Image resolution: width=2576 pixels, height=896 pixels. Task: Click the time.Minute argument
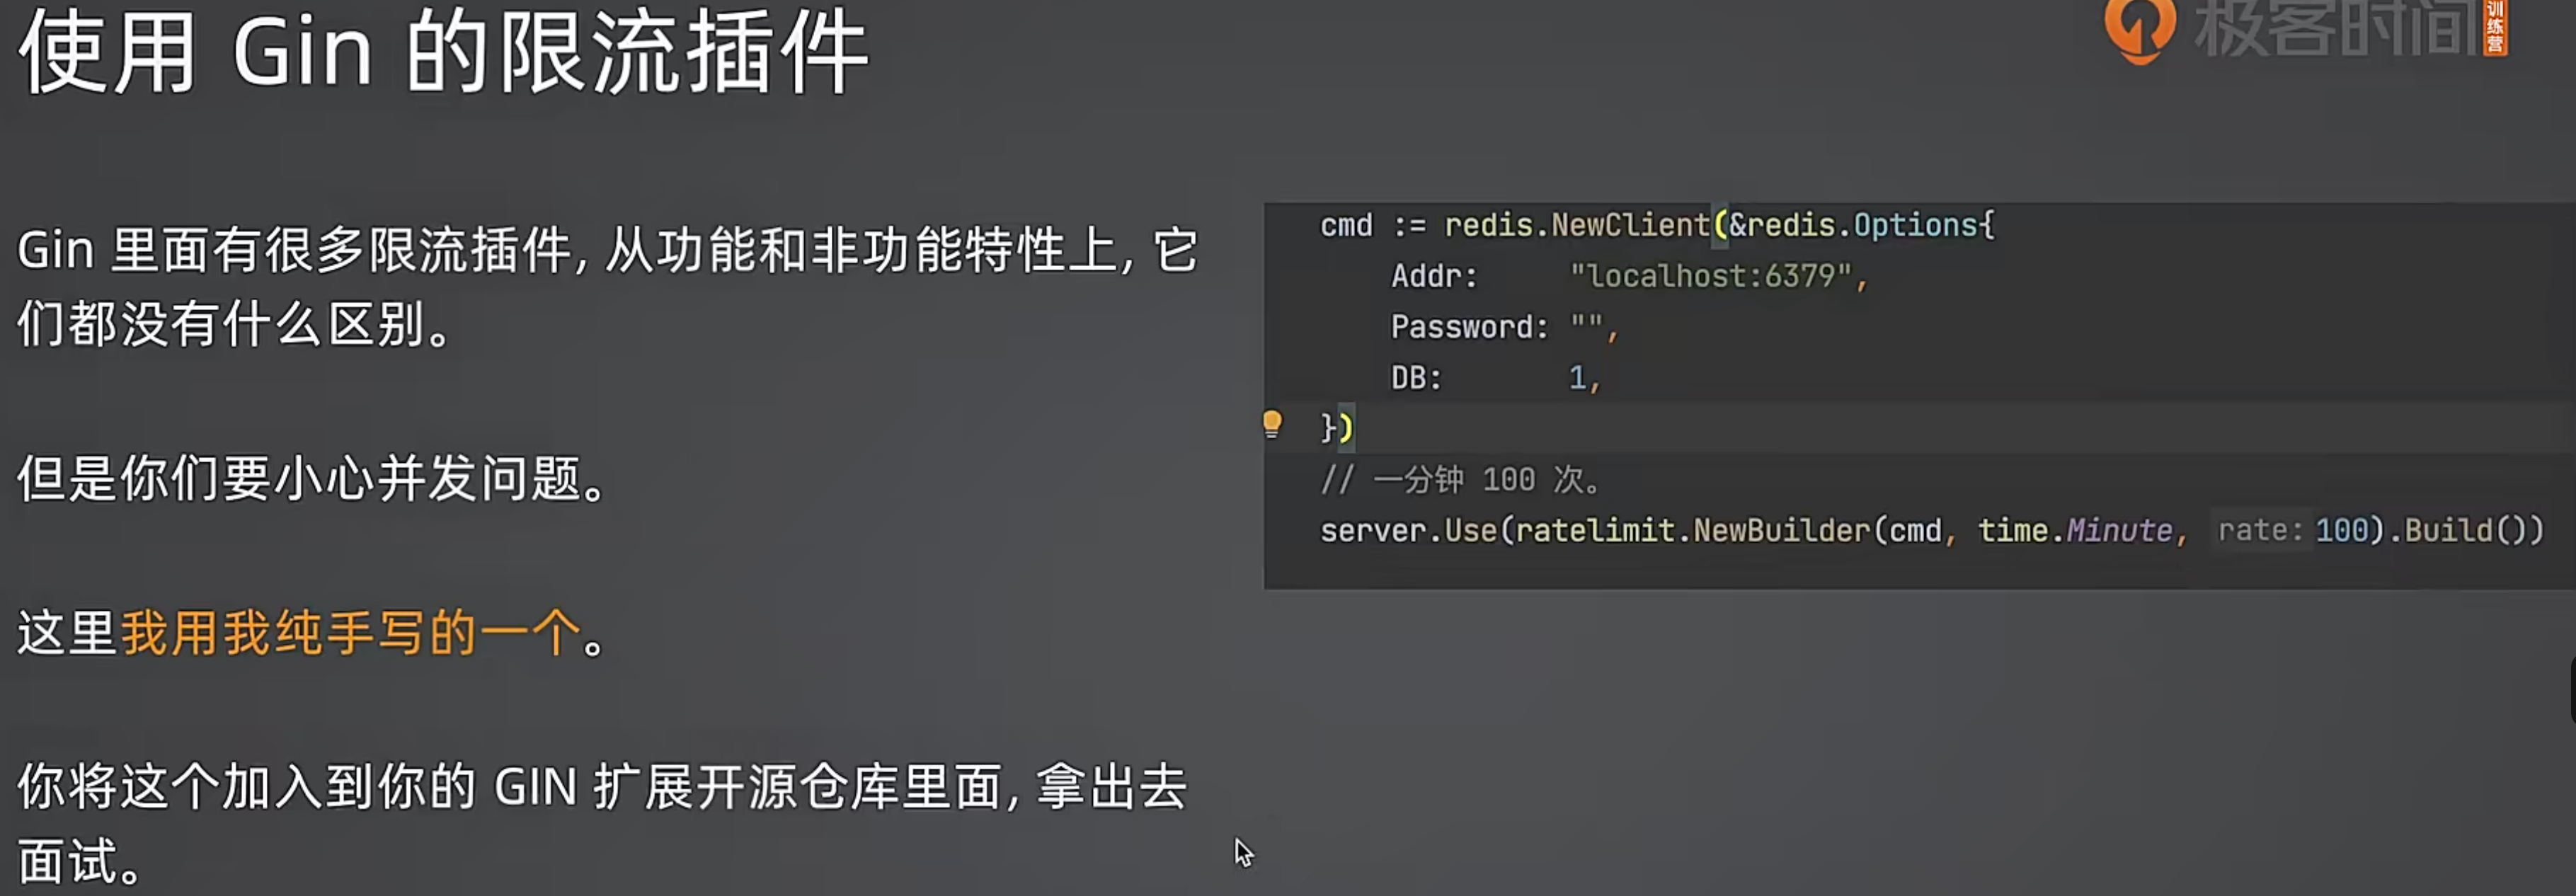coord(2075,531)
